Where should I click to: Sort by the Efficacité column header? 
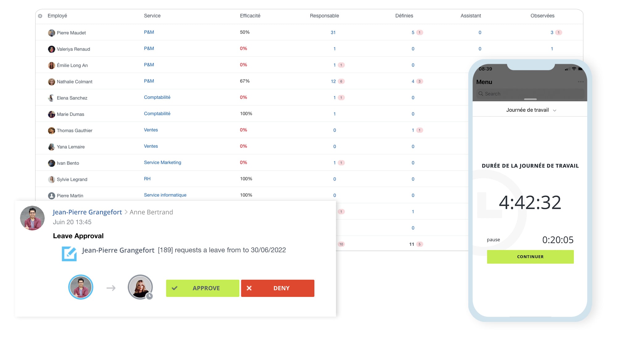(x=250, y=16)
